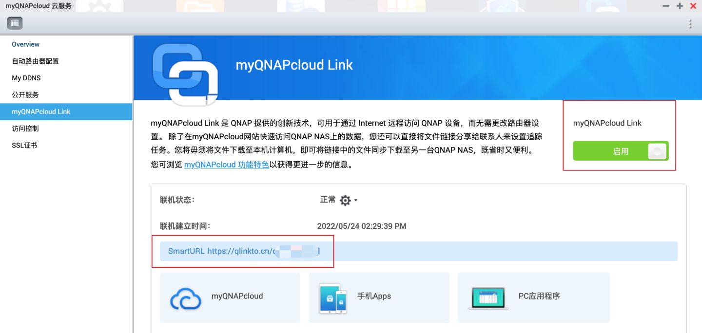
Task: Click the myQNAPcloud 功能特色 link
Action: (x=225, y=165)
